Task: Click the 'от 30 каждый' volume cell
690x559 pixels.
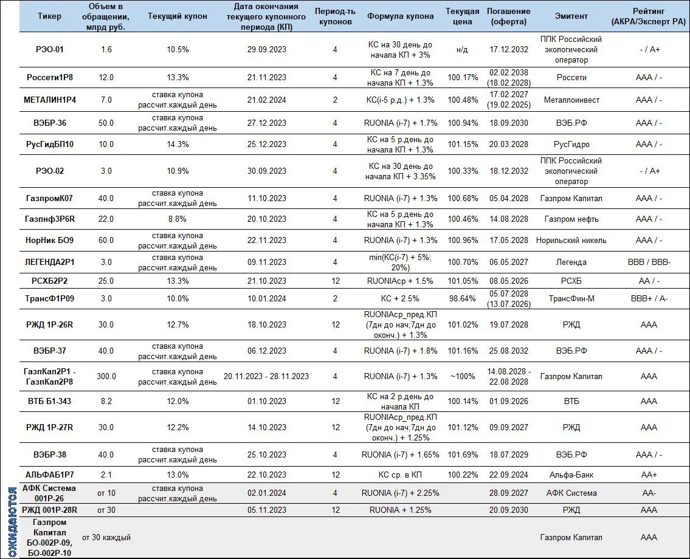Action: coord(106,538)
